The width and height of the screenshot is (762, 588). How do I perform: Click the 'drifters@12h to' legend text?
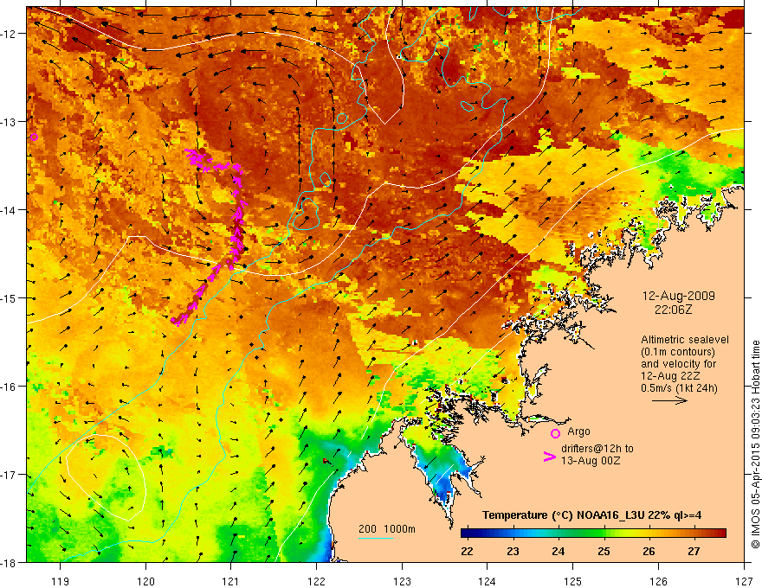[597, 449]
